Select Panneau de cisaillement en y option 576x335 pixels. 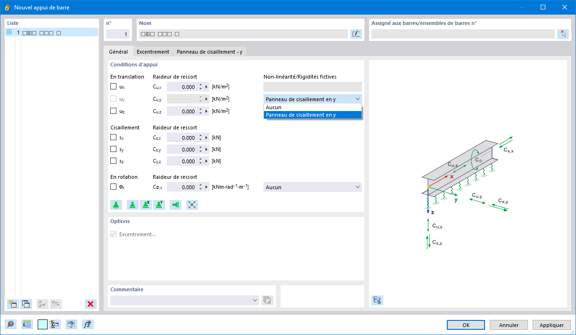coord(313,115)
